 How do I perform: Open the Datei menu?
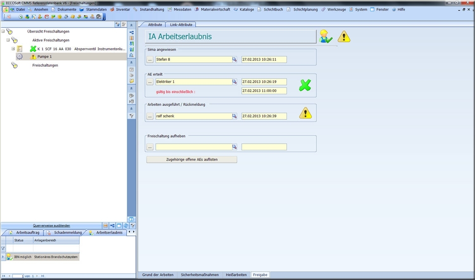tap(21, 9)
